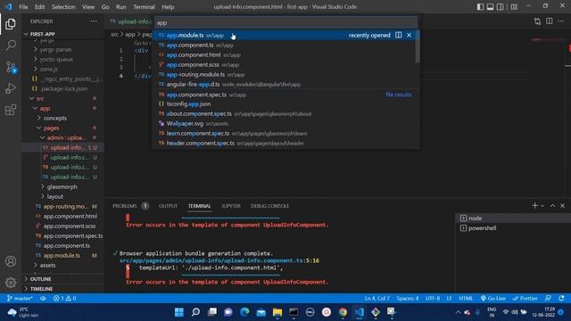Open Explorer more actions ellipsis
The height and width of the screenshot is (321, 571).
click(94, 21)
